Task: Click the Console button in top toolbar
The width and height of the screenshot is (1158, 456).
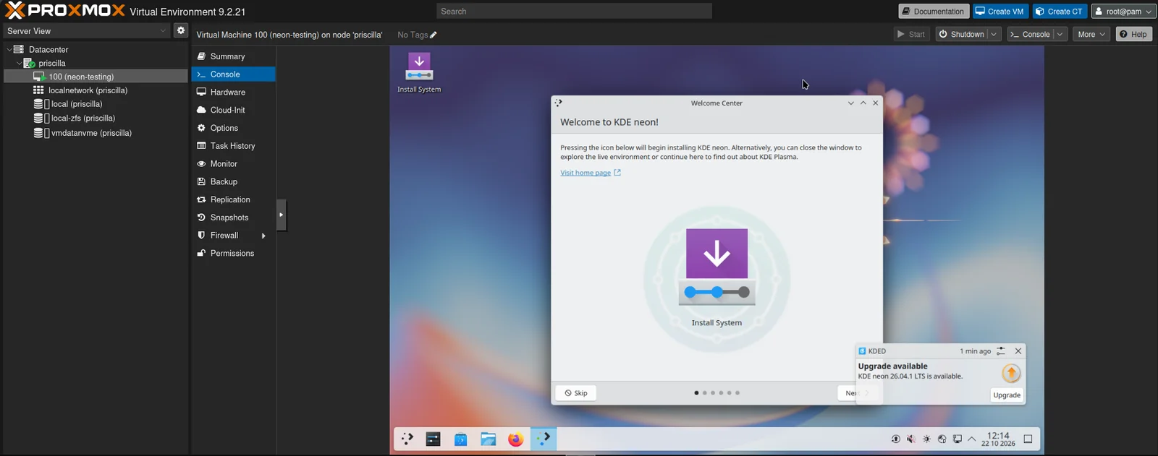Action: pyautogui.click(x=1031, y=35)
